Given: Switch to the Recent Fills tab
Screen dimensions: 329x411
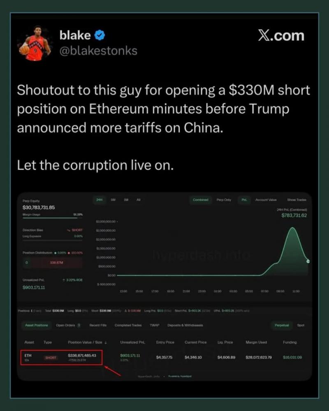Looking at the screenshot, I should (x=97, y=325).
